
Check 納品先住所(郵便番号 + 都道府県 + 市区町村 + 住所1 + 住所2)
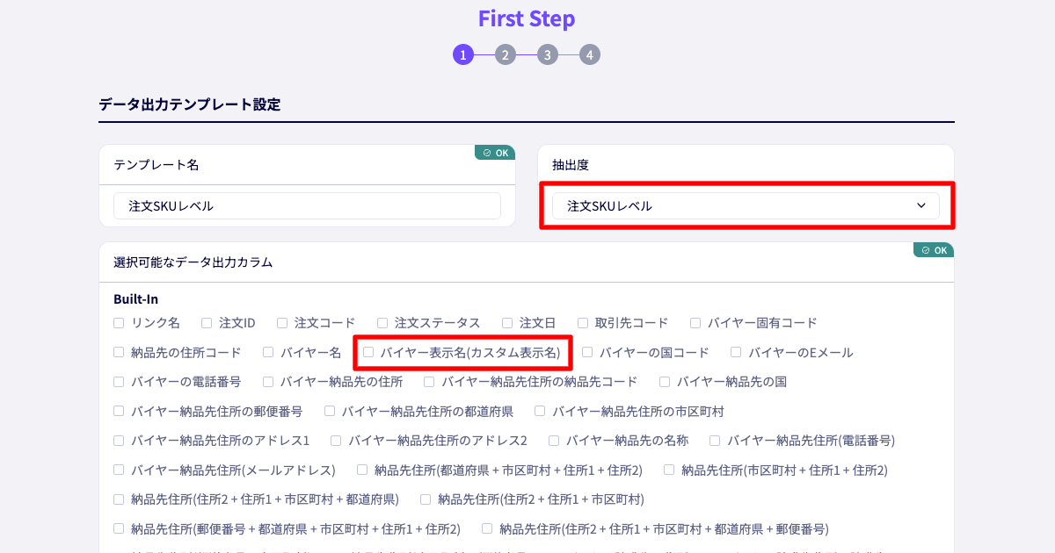click(119, 528)
